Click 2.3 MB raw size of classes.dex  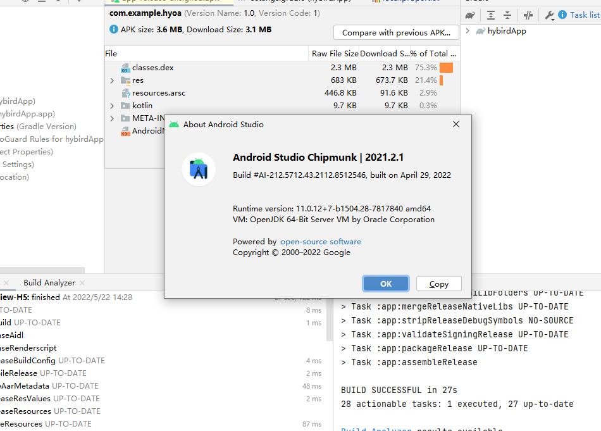tap(344, 68)
